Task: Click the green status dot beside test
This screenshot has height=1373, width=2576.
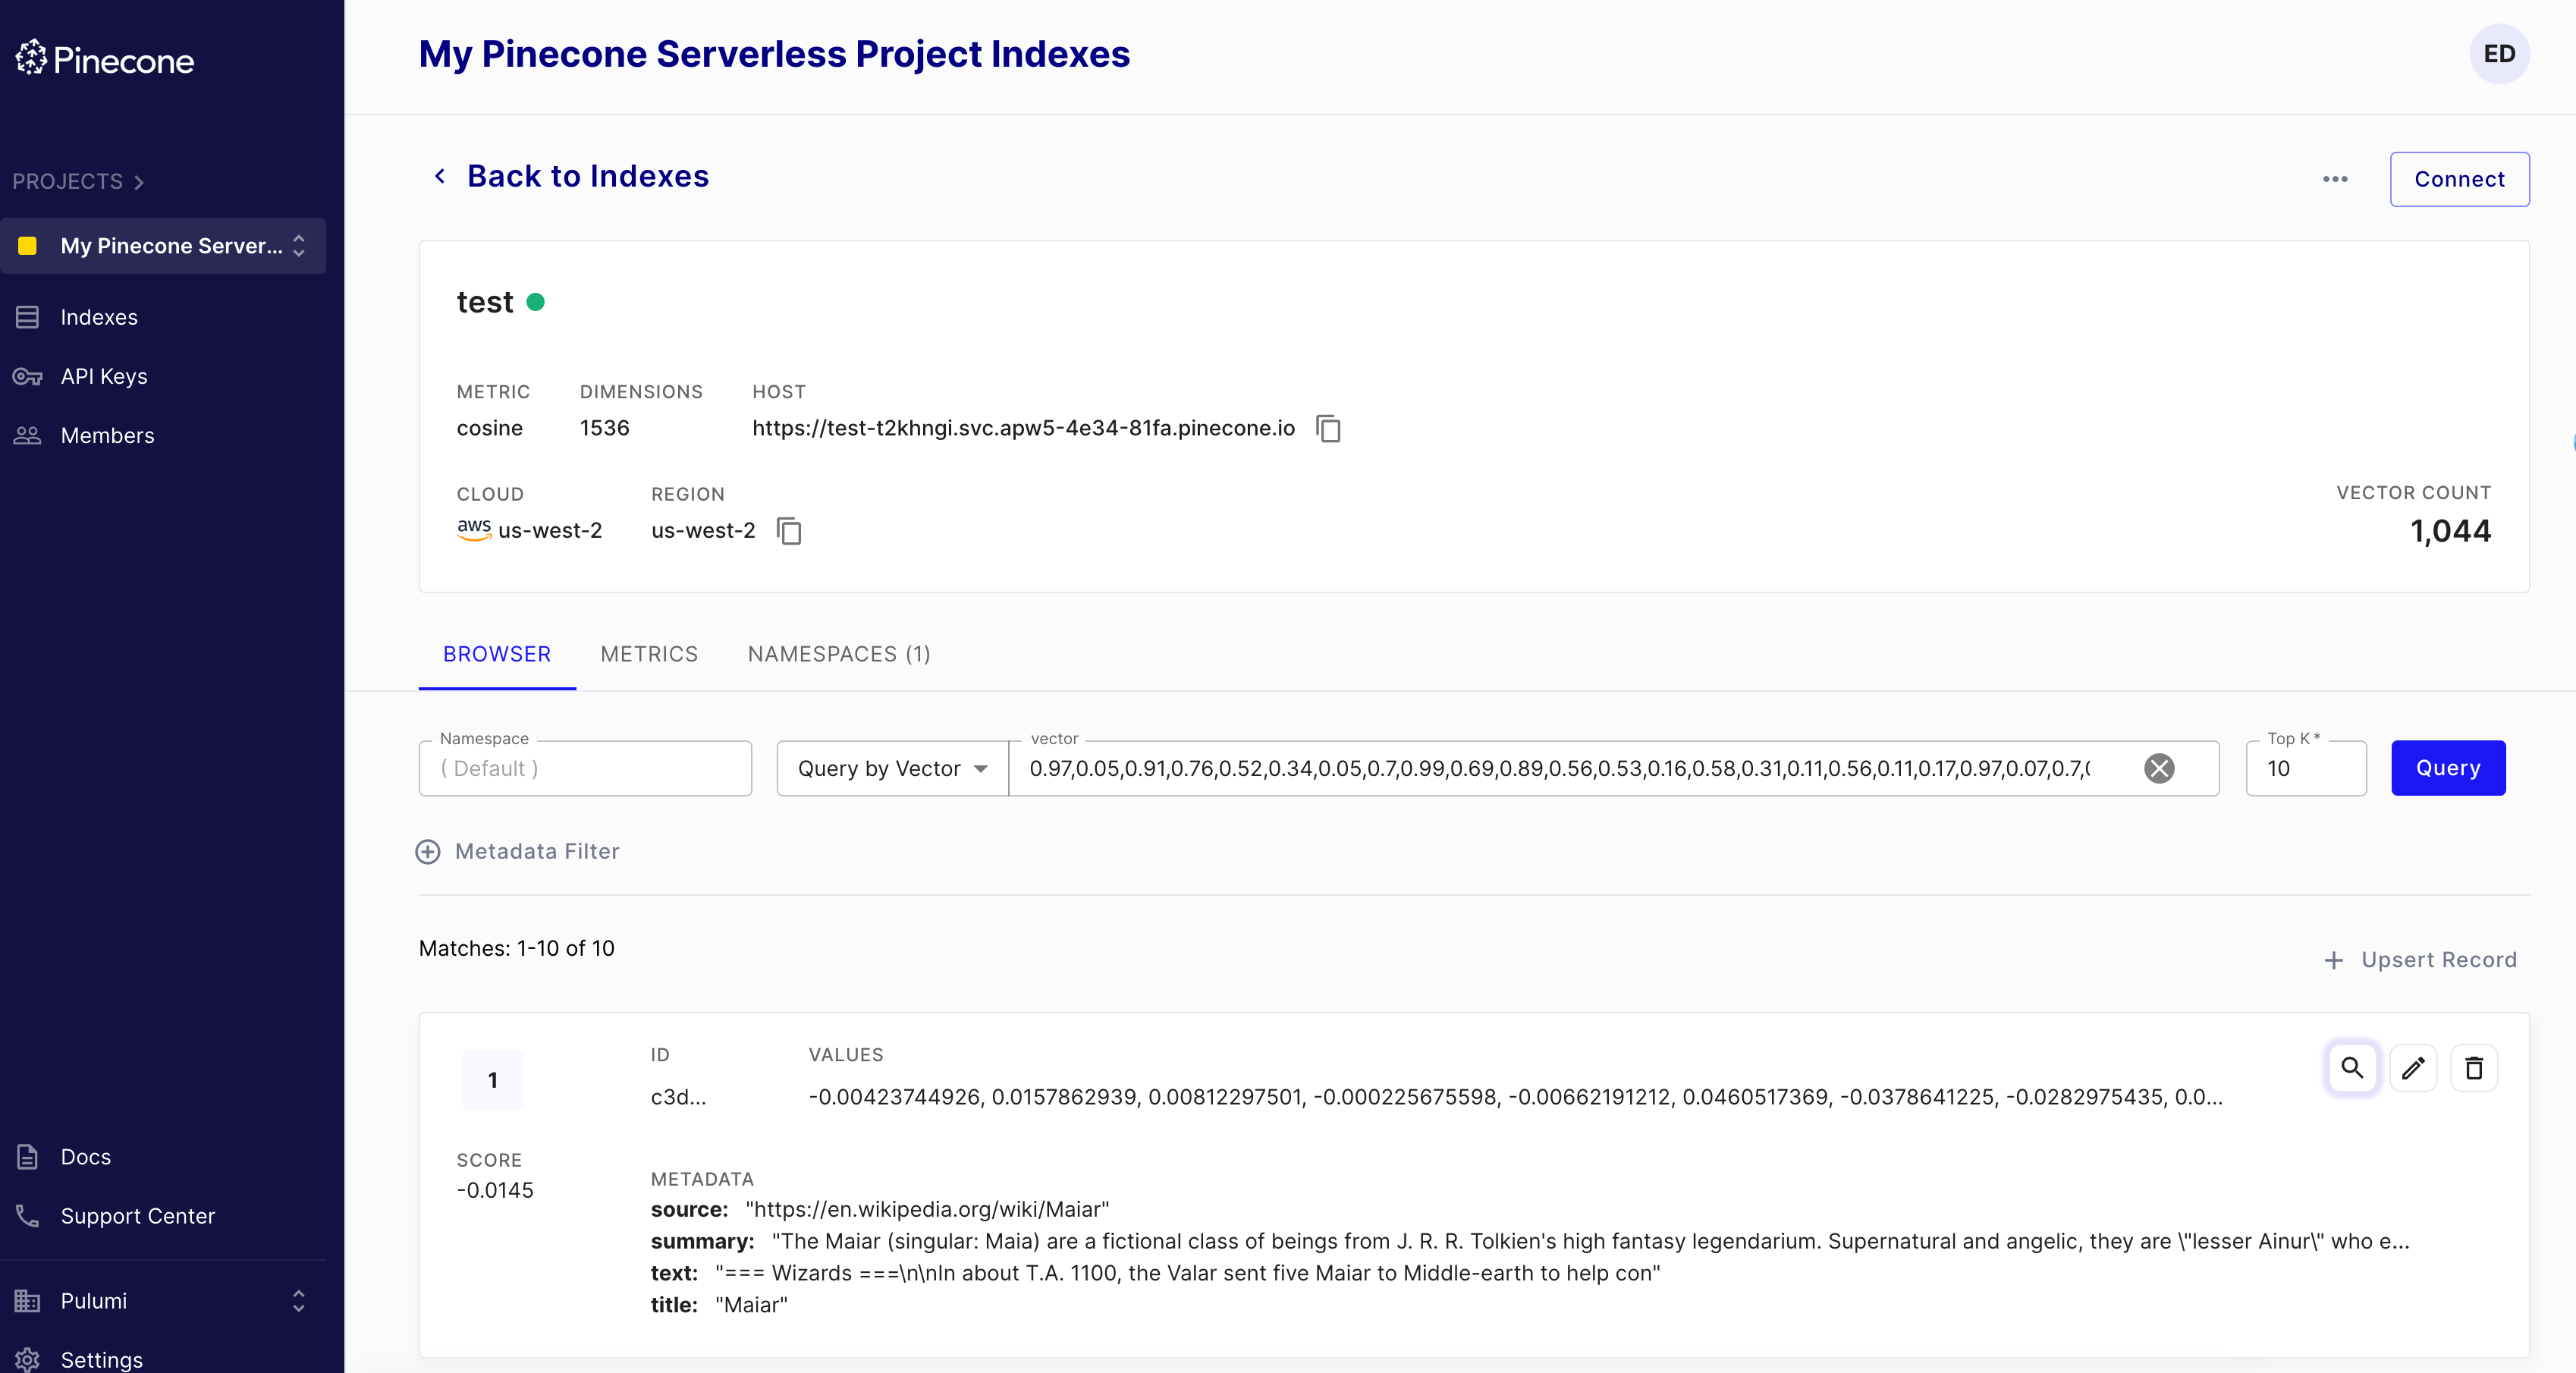Action: click(536, 302)
